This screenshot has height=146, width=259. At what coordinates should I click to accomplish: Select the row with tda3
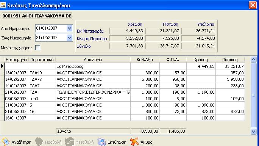[125, 99]
